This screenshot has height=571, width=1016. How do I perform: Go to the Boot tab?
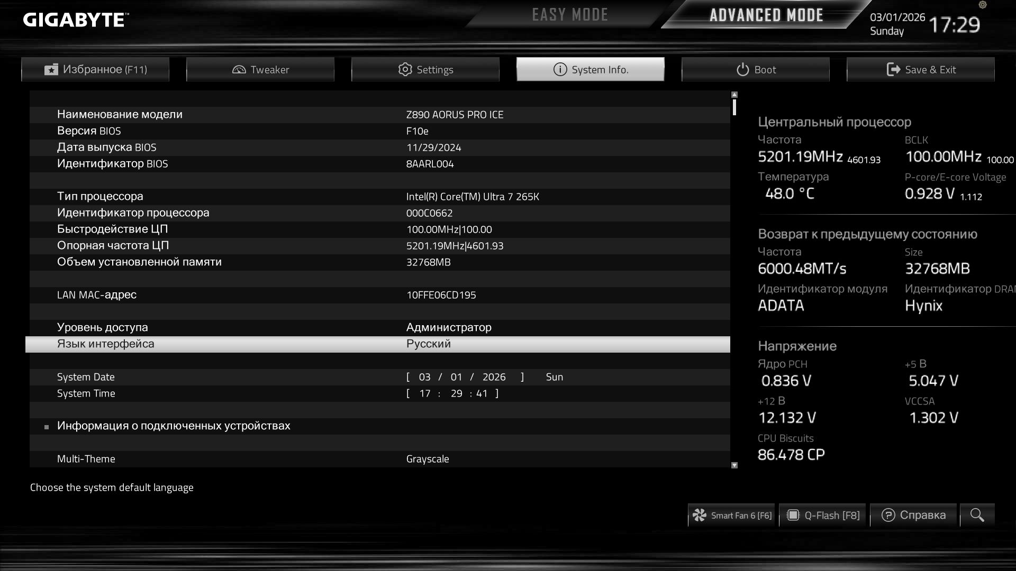click(x=756, y=69)
